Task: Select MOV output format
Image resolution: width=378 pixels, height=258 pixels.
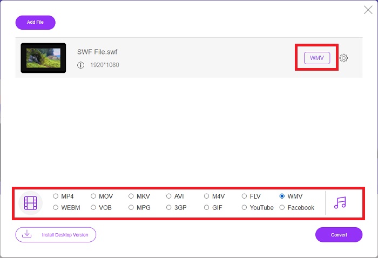Action: click(x=93, y=196)
